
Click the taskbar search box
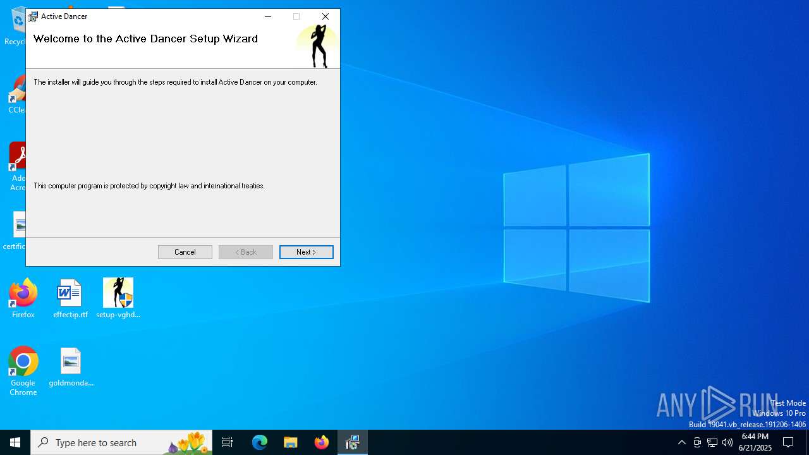coord(121,442)
